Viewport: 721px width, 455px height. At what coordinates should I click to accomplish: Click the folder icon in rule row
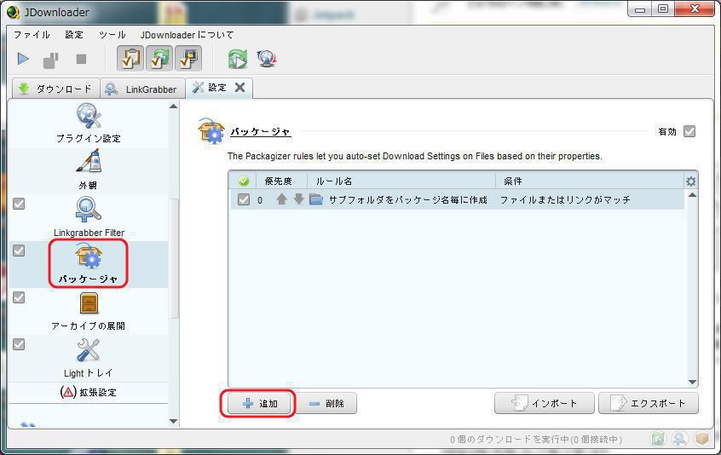point(316,199)
